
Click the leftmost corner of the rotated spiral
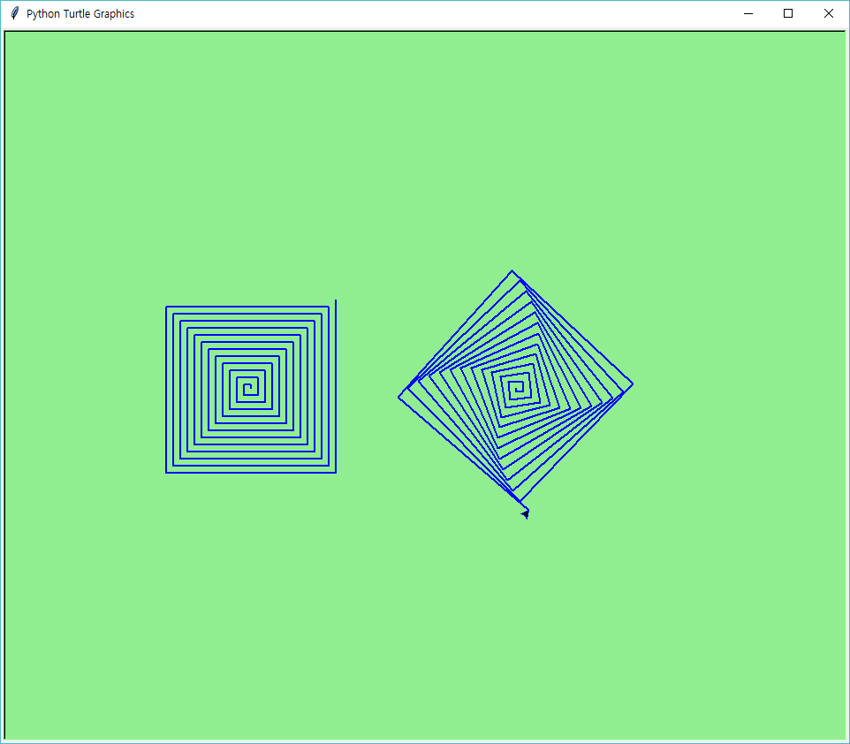tap(399, 397)
